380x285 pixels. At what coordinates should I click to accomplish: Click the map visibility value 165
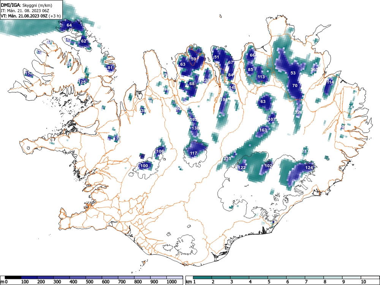[x=194, y=119]
